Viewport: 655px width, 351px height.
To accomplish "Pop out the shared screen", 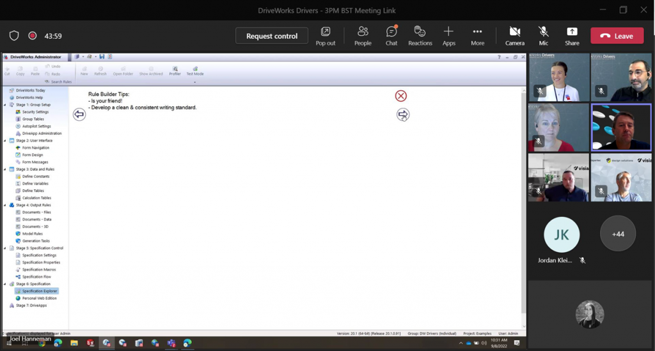I will 325,36.
